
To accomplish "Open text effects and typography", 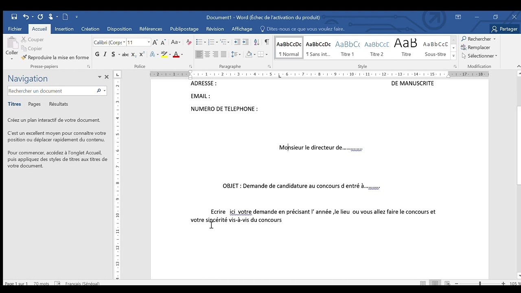I will click(x=152, y=54).
